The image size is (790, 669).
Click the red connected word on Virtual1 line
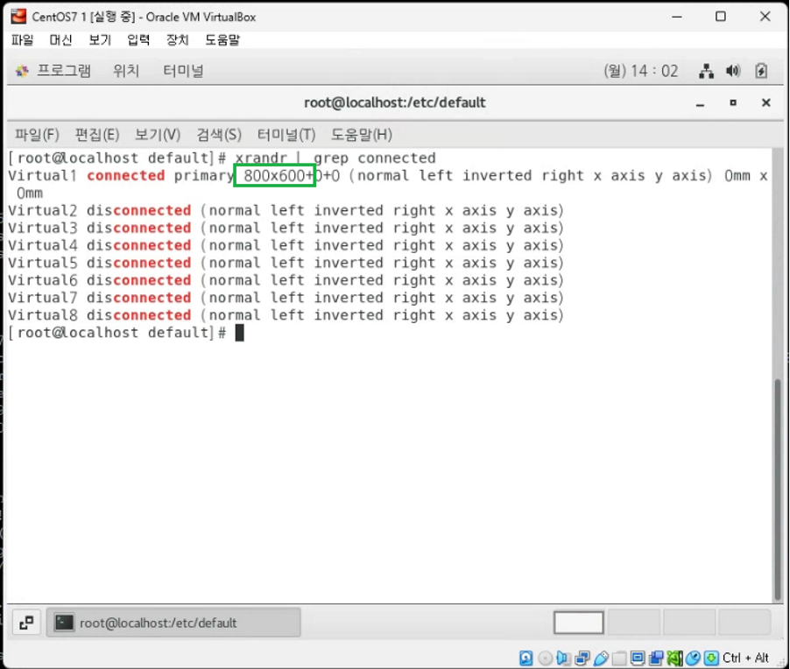pos(125,176)
